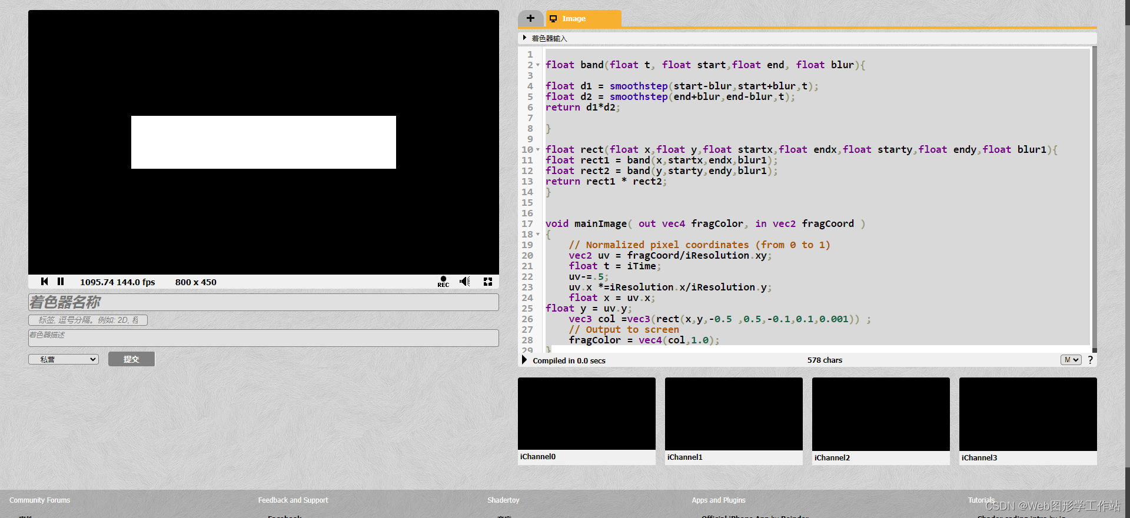Start recording with the REC icon
This screenshot has height=518, width=1130.
(443, 282)
